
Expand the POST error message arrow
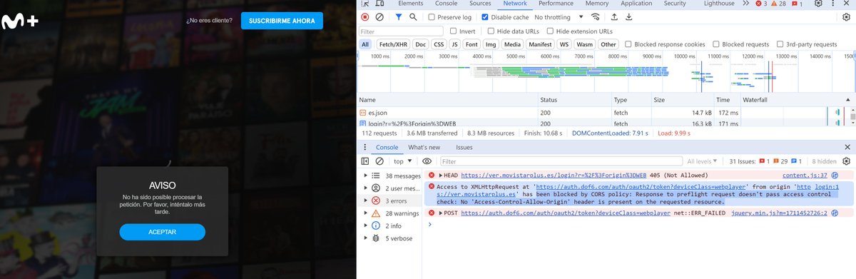click(440, 213)
